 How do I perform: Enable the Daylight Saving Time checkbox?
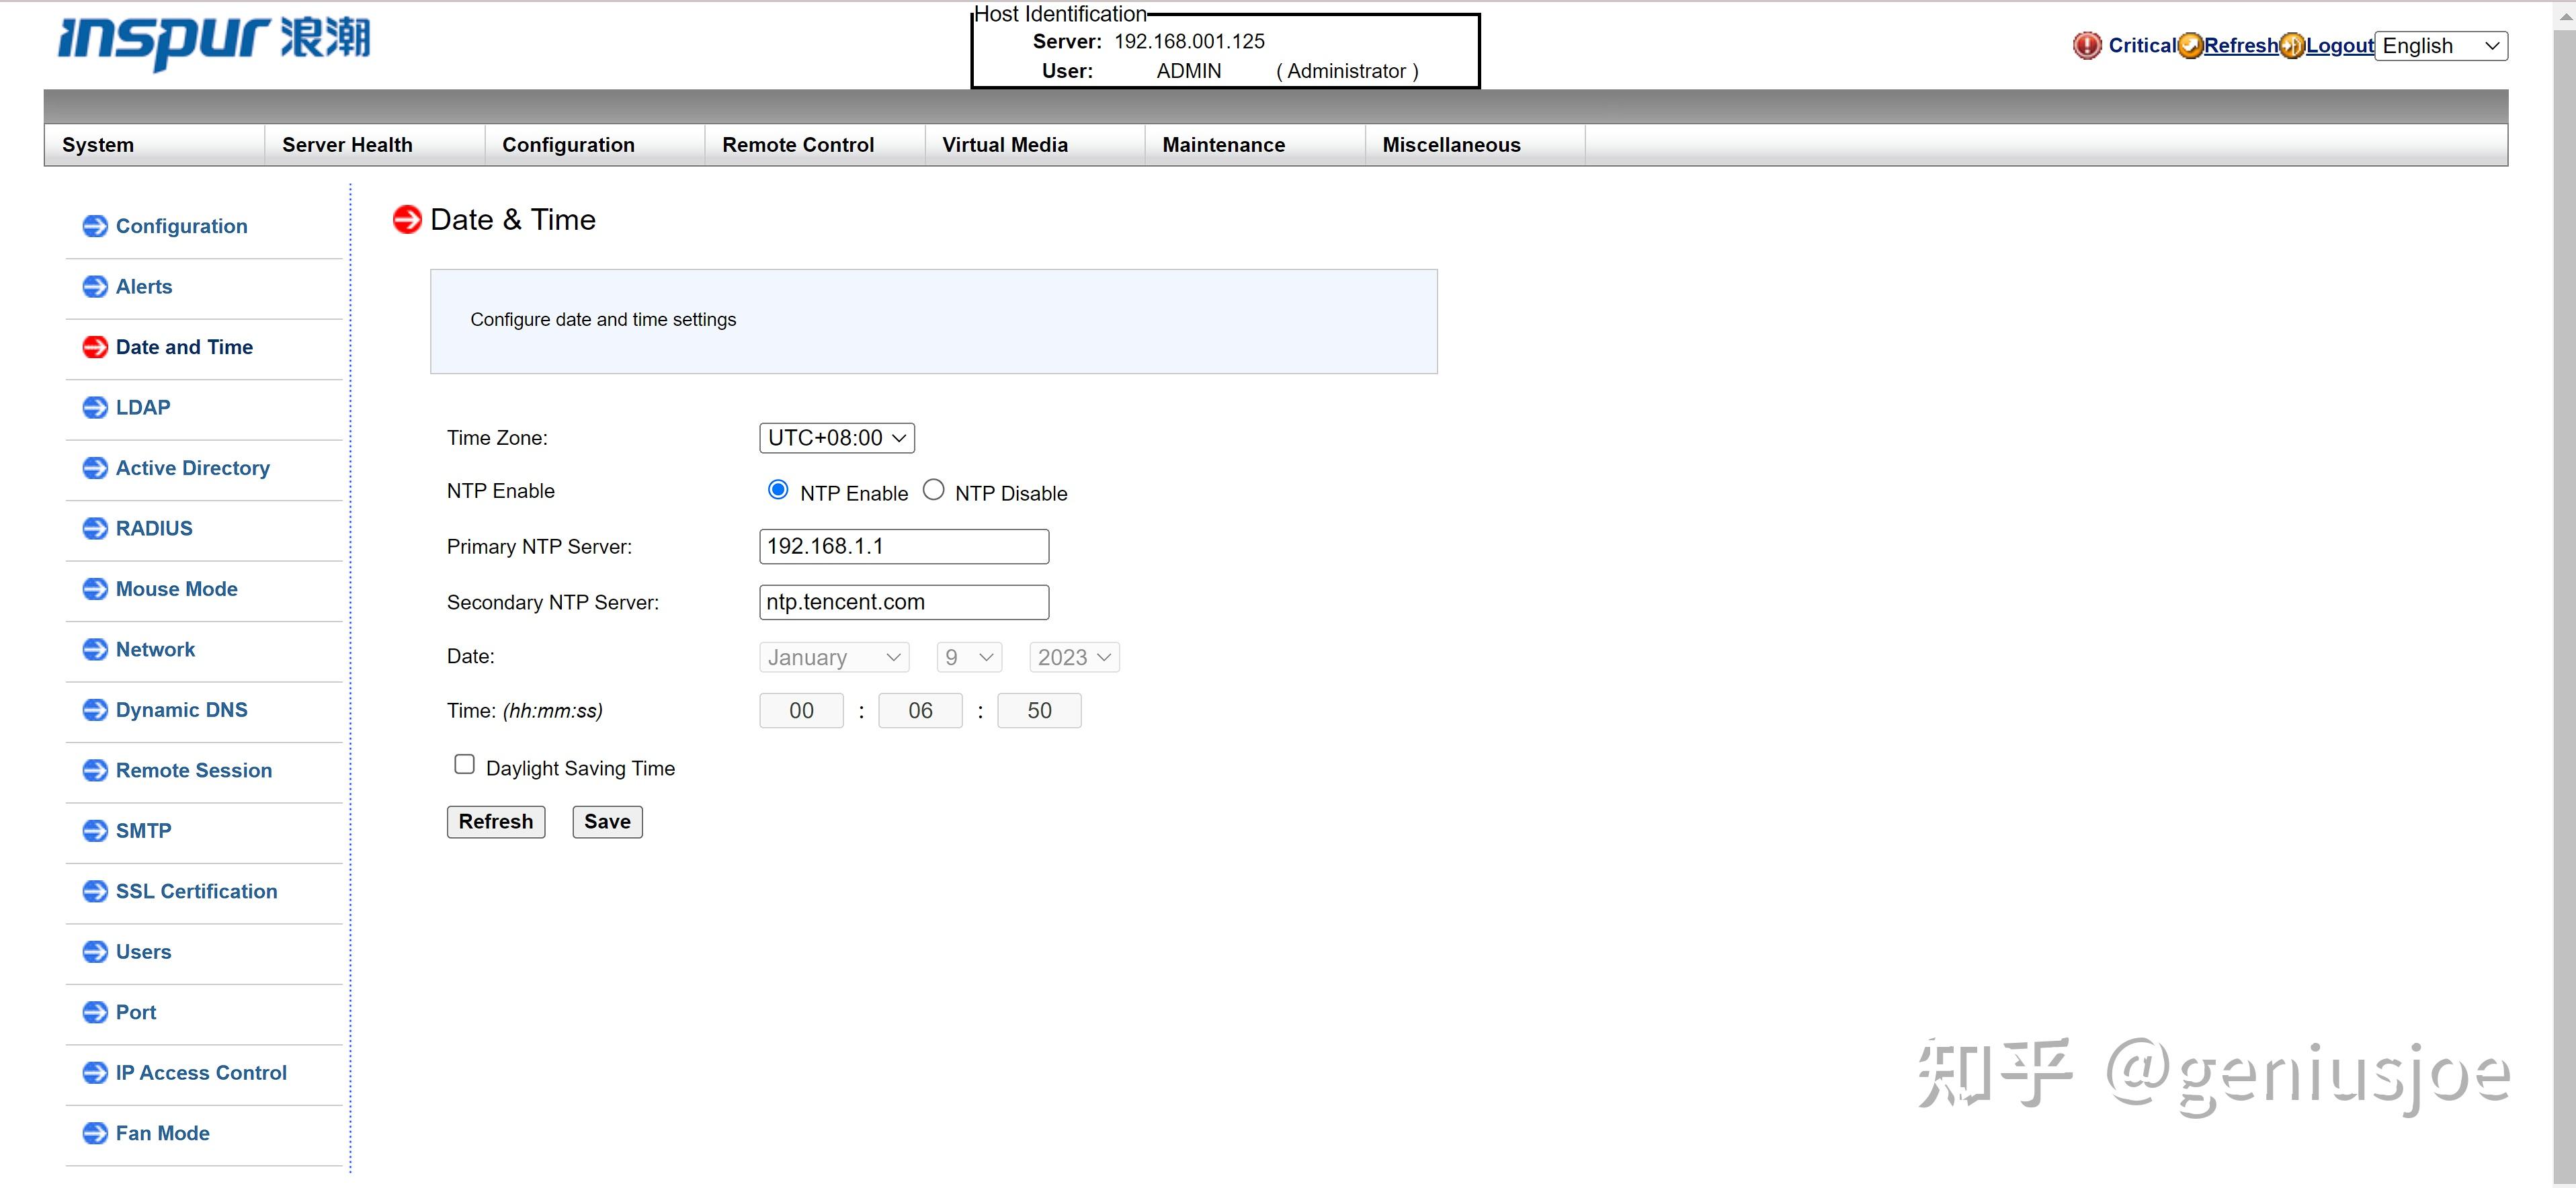[464, 765]
